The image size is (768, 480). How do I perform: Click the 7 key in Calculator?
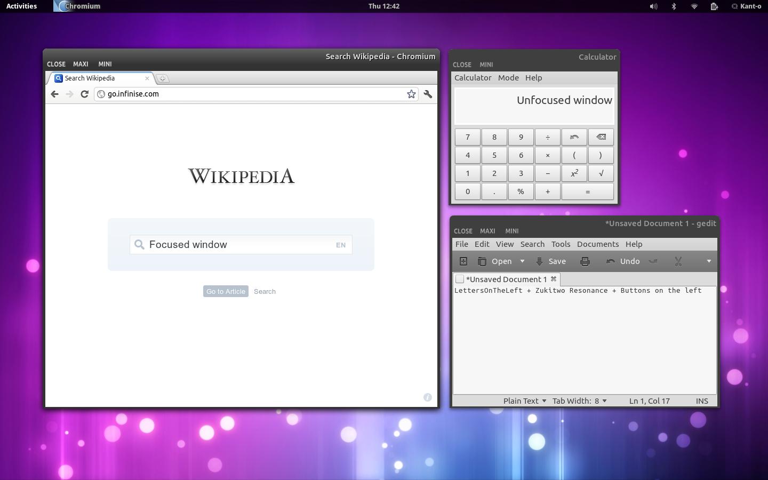(x=468, y=137)
